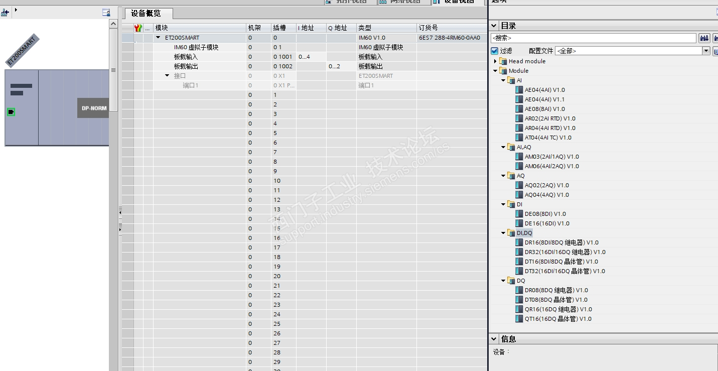Select the DT32(16DI/16DQ 晶体管) module icon

pos(519,271)
